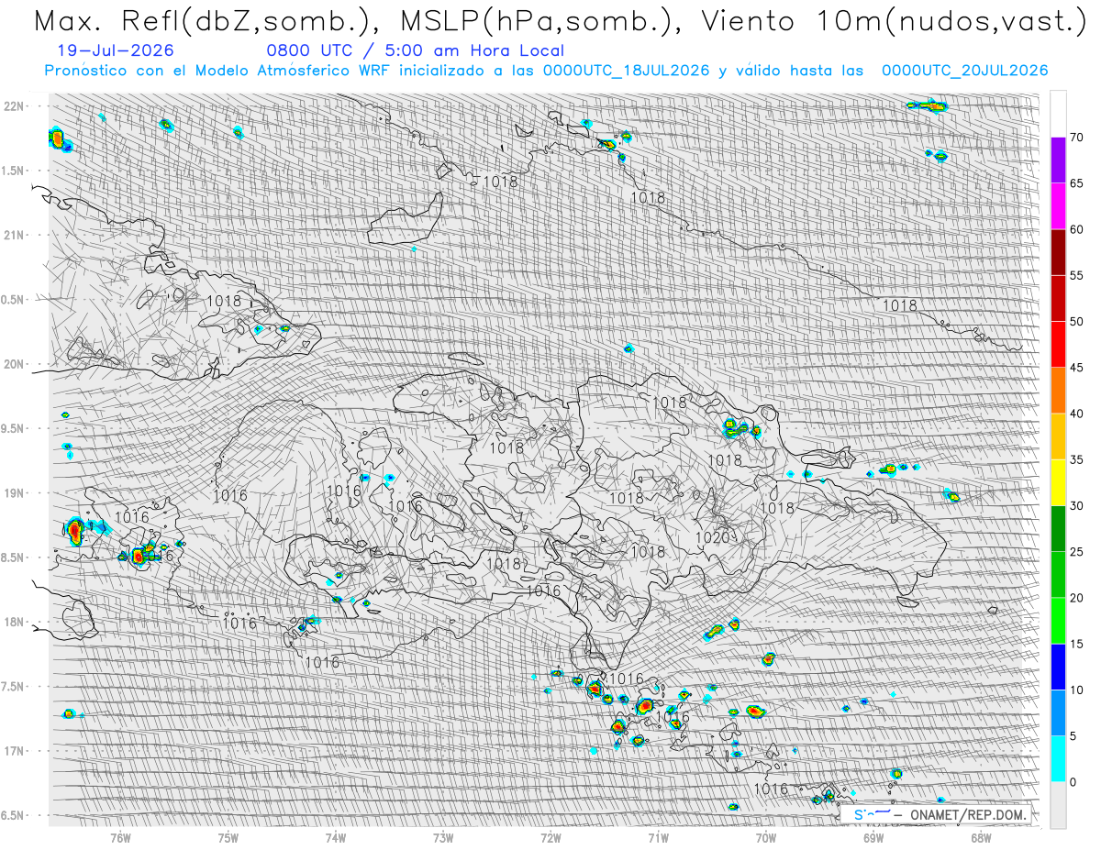The width and height of the screenshot is (1101, 850).
Task: Click the 75W longitude axis label
Action: (228, 836)
